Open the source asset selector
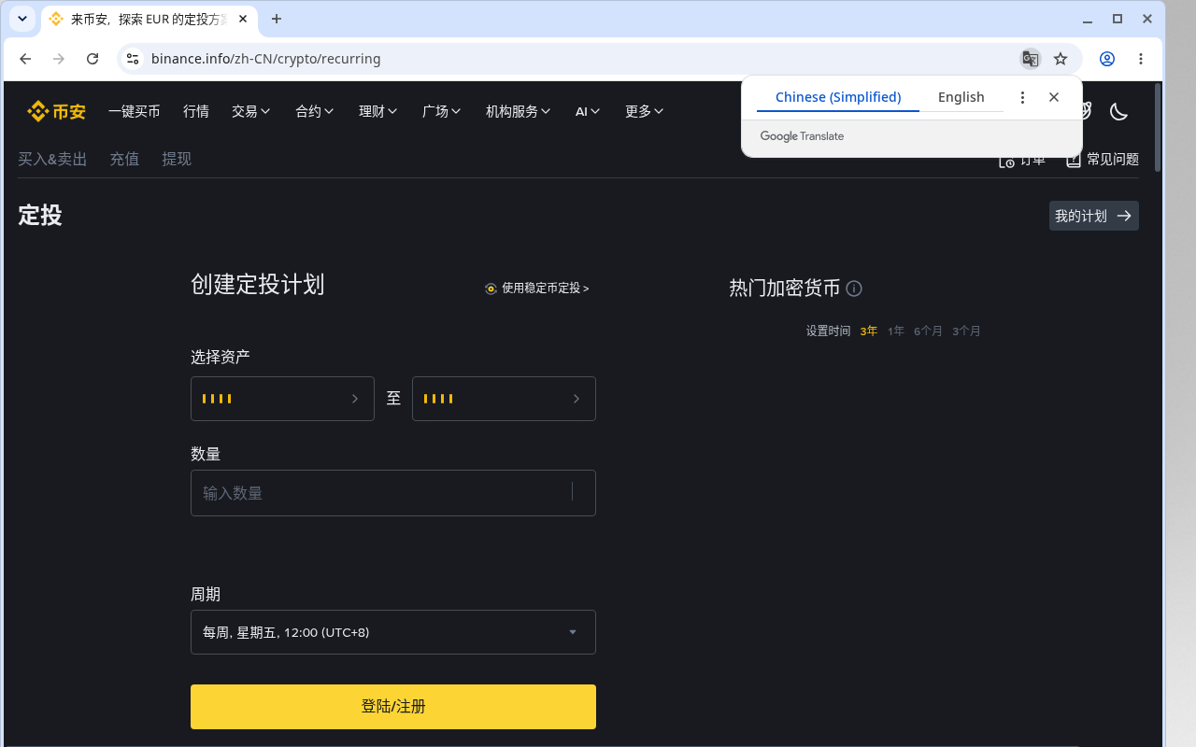 (282, 399)
